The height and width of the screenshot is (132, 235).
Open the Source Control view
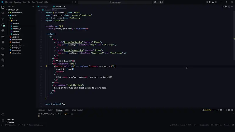3,19
